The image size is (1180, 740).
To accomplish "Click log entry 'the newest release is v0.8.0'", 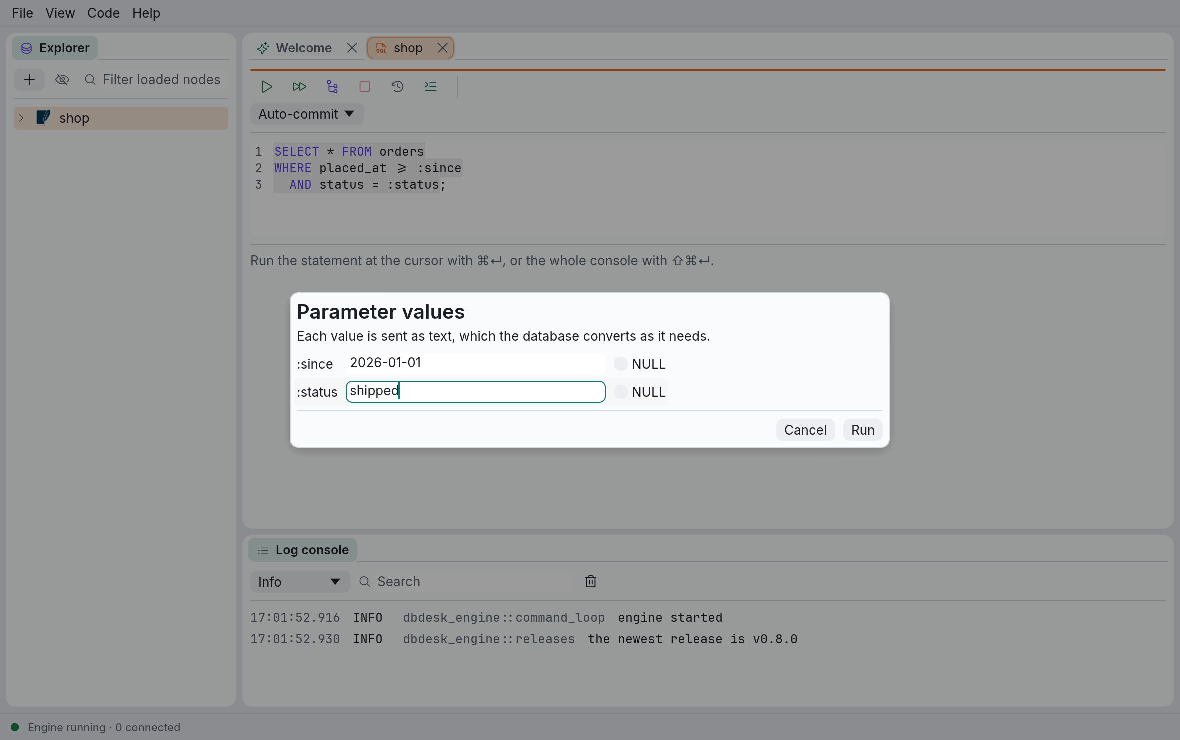I will [692, 639].
